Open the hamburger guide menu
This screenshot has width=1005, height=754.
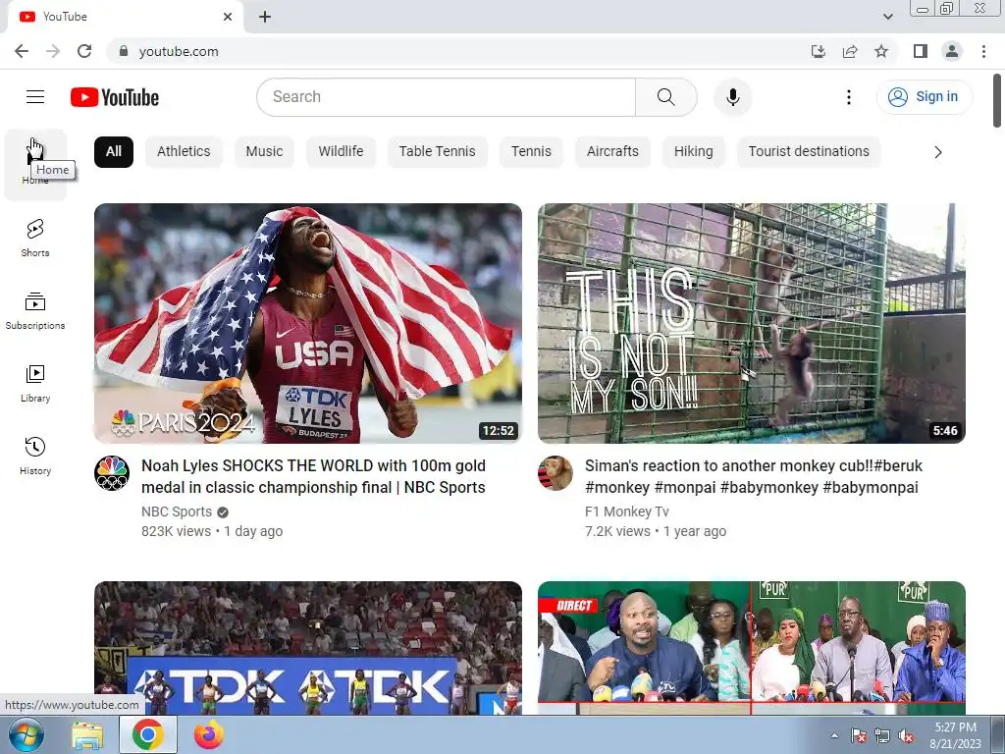click(x=35, y=97)
